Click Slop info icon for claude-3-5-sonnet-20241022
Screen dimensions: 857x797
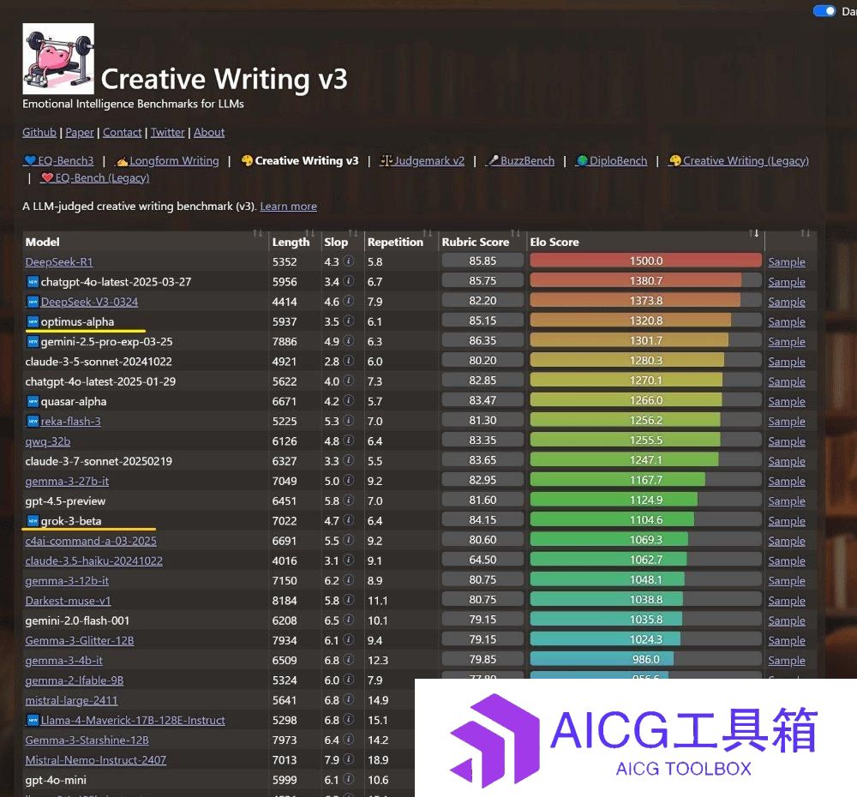[x=349, y=361]
